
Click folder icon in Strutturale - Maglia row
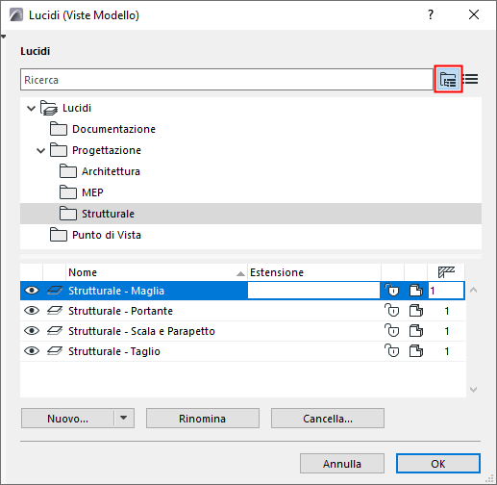[x=416, y=291]
